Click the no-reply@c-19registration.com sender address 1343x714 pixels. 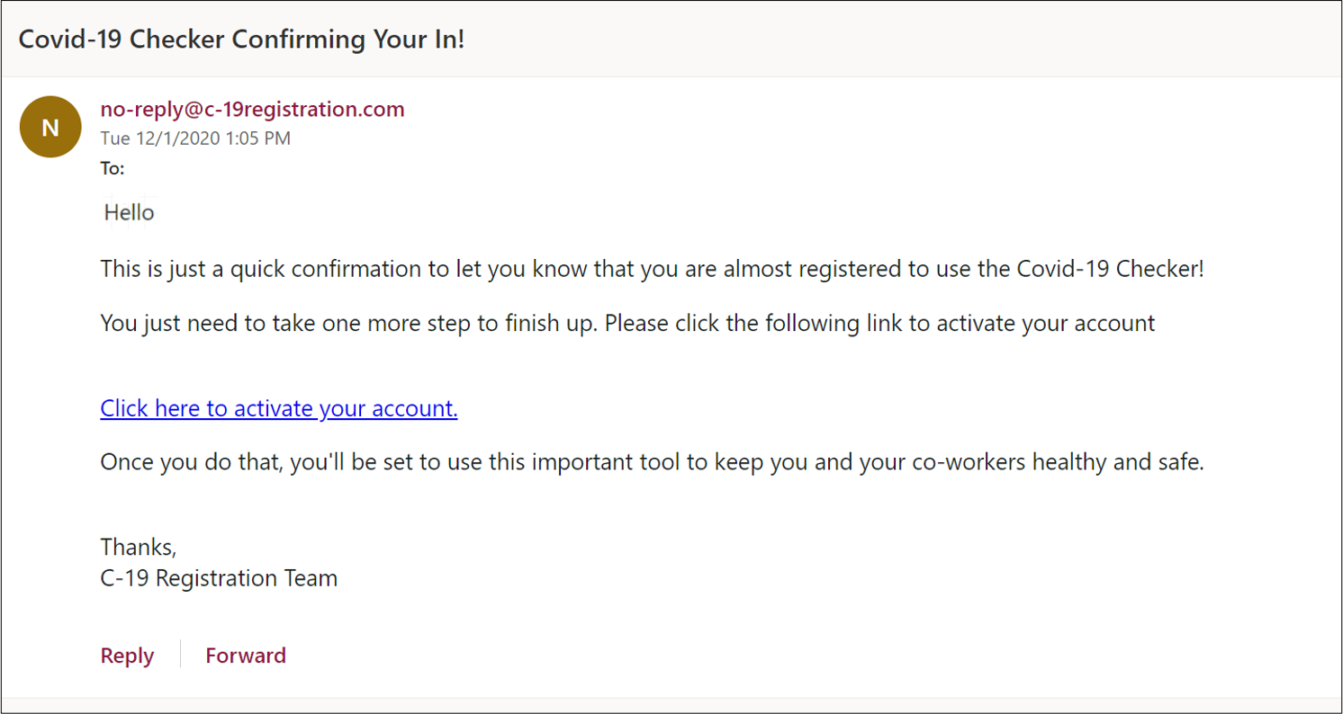coord(252,110)
